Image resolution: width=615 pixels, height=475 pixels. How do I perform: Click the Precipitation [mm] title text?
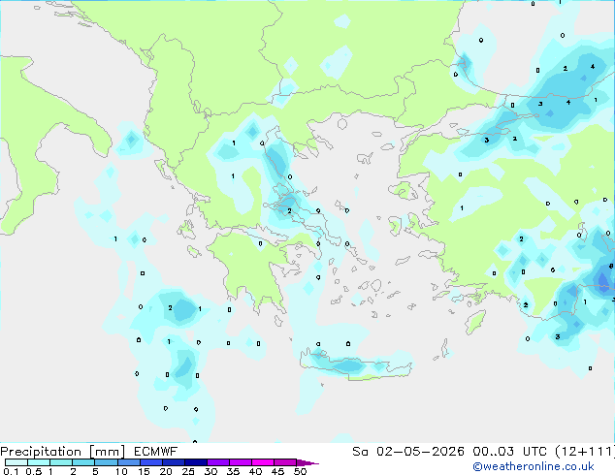point(63,452)
